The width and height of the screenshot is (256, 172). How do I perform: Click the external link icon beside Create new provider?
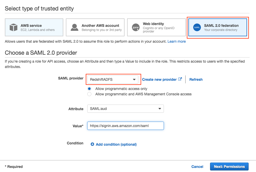180,79
